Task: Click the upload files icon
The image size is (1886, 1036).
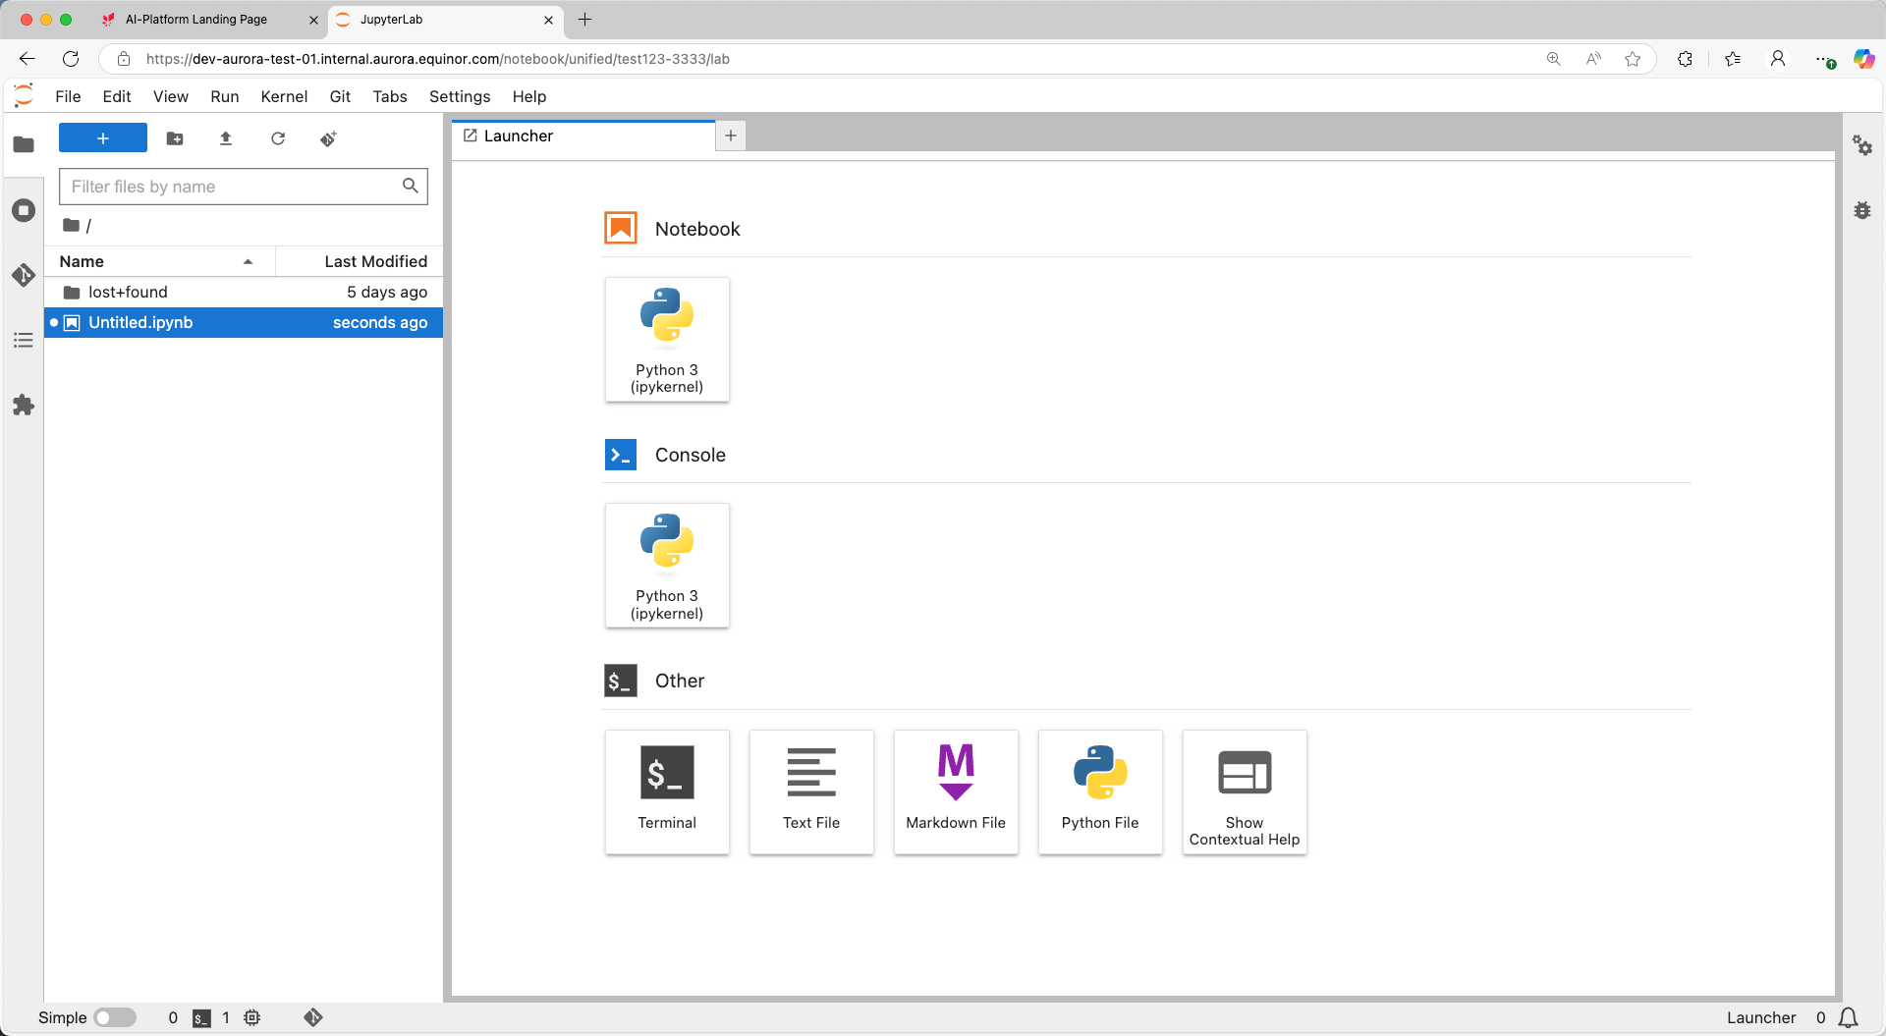Action: (x=225, y=138)
